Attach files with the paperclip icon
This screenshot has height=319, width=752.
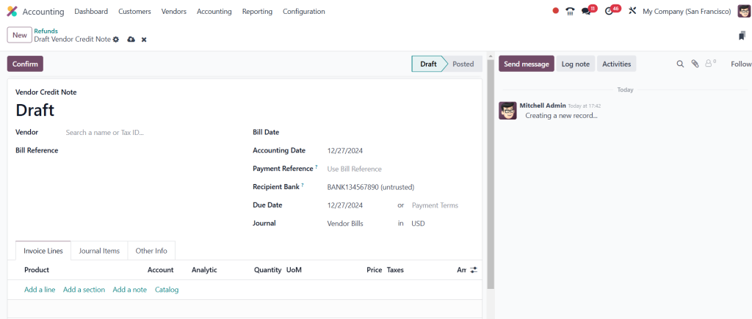tap(695, 64)
